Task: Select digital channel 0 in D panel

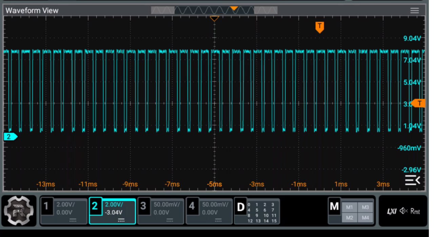Action: click(x=249, y=204)
